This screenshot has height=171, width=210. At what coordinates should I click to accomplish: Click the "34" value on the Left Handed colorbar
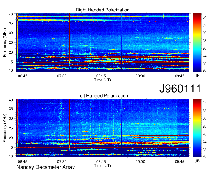coord(204,103)
